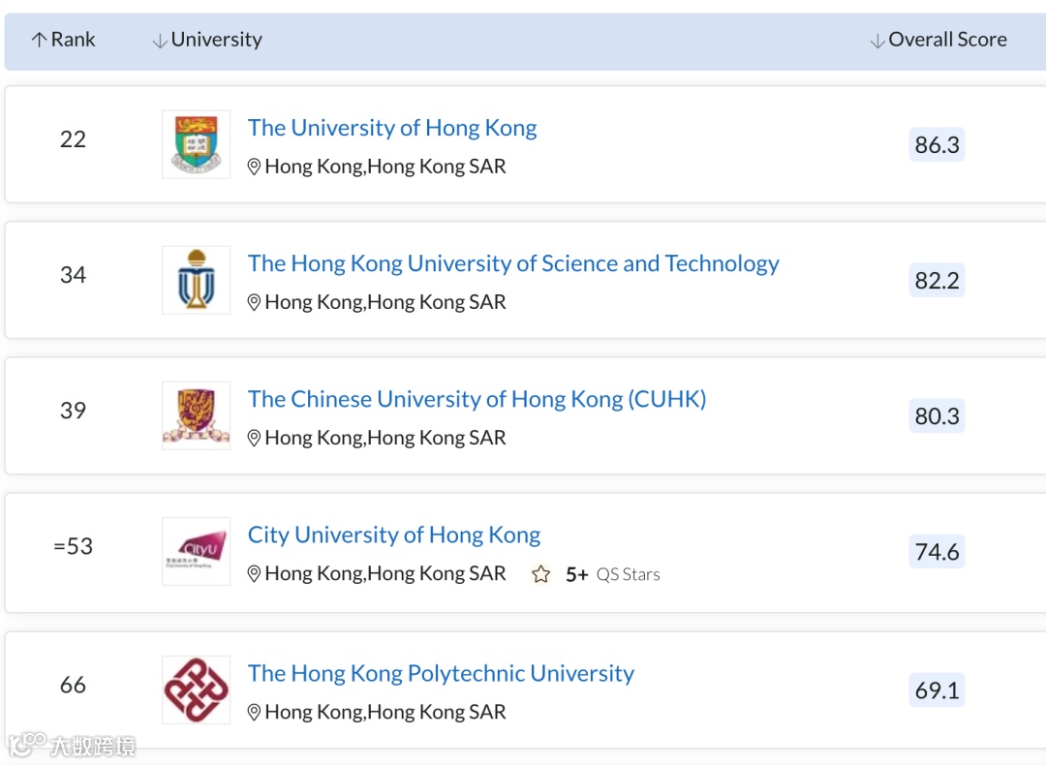Screen dimensions: 1046x765
Task: Click the Hong Kong Polytechnic University logo
Action: (196, 689)
